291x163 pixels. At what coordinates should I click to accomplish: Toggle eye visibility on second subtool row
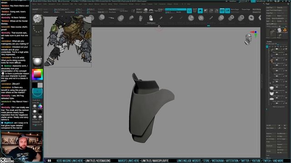click(286, 54)
